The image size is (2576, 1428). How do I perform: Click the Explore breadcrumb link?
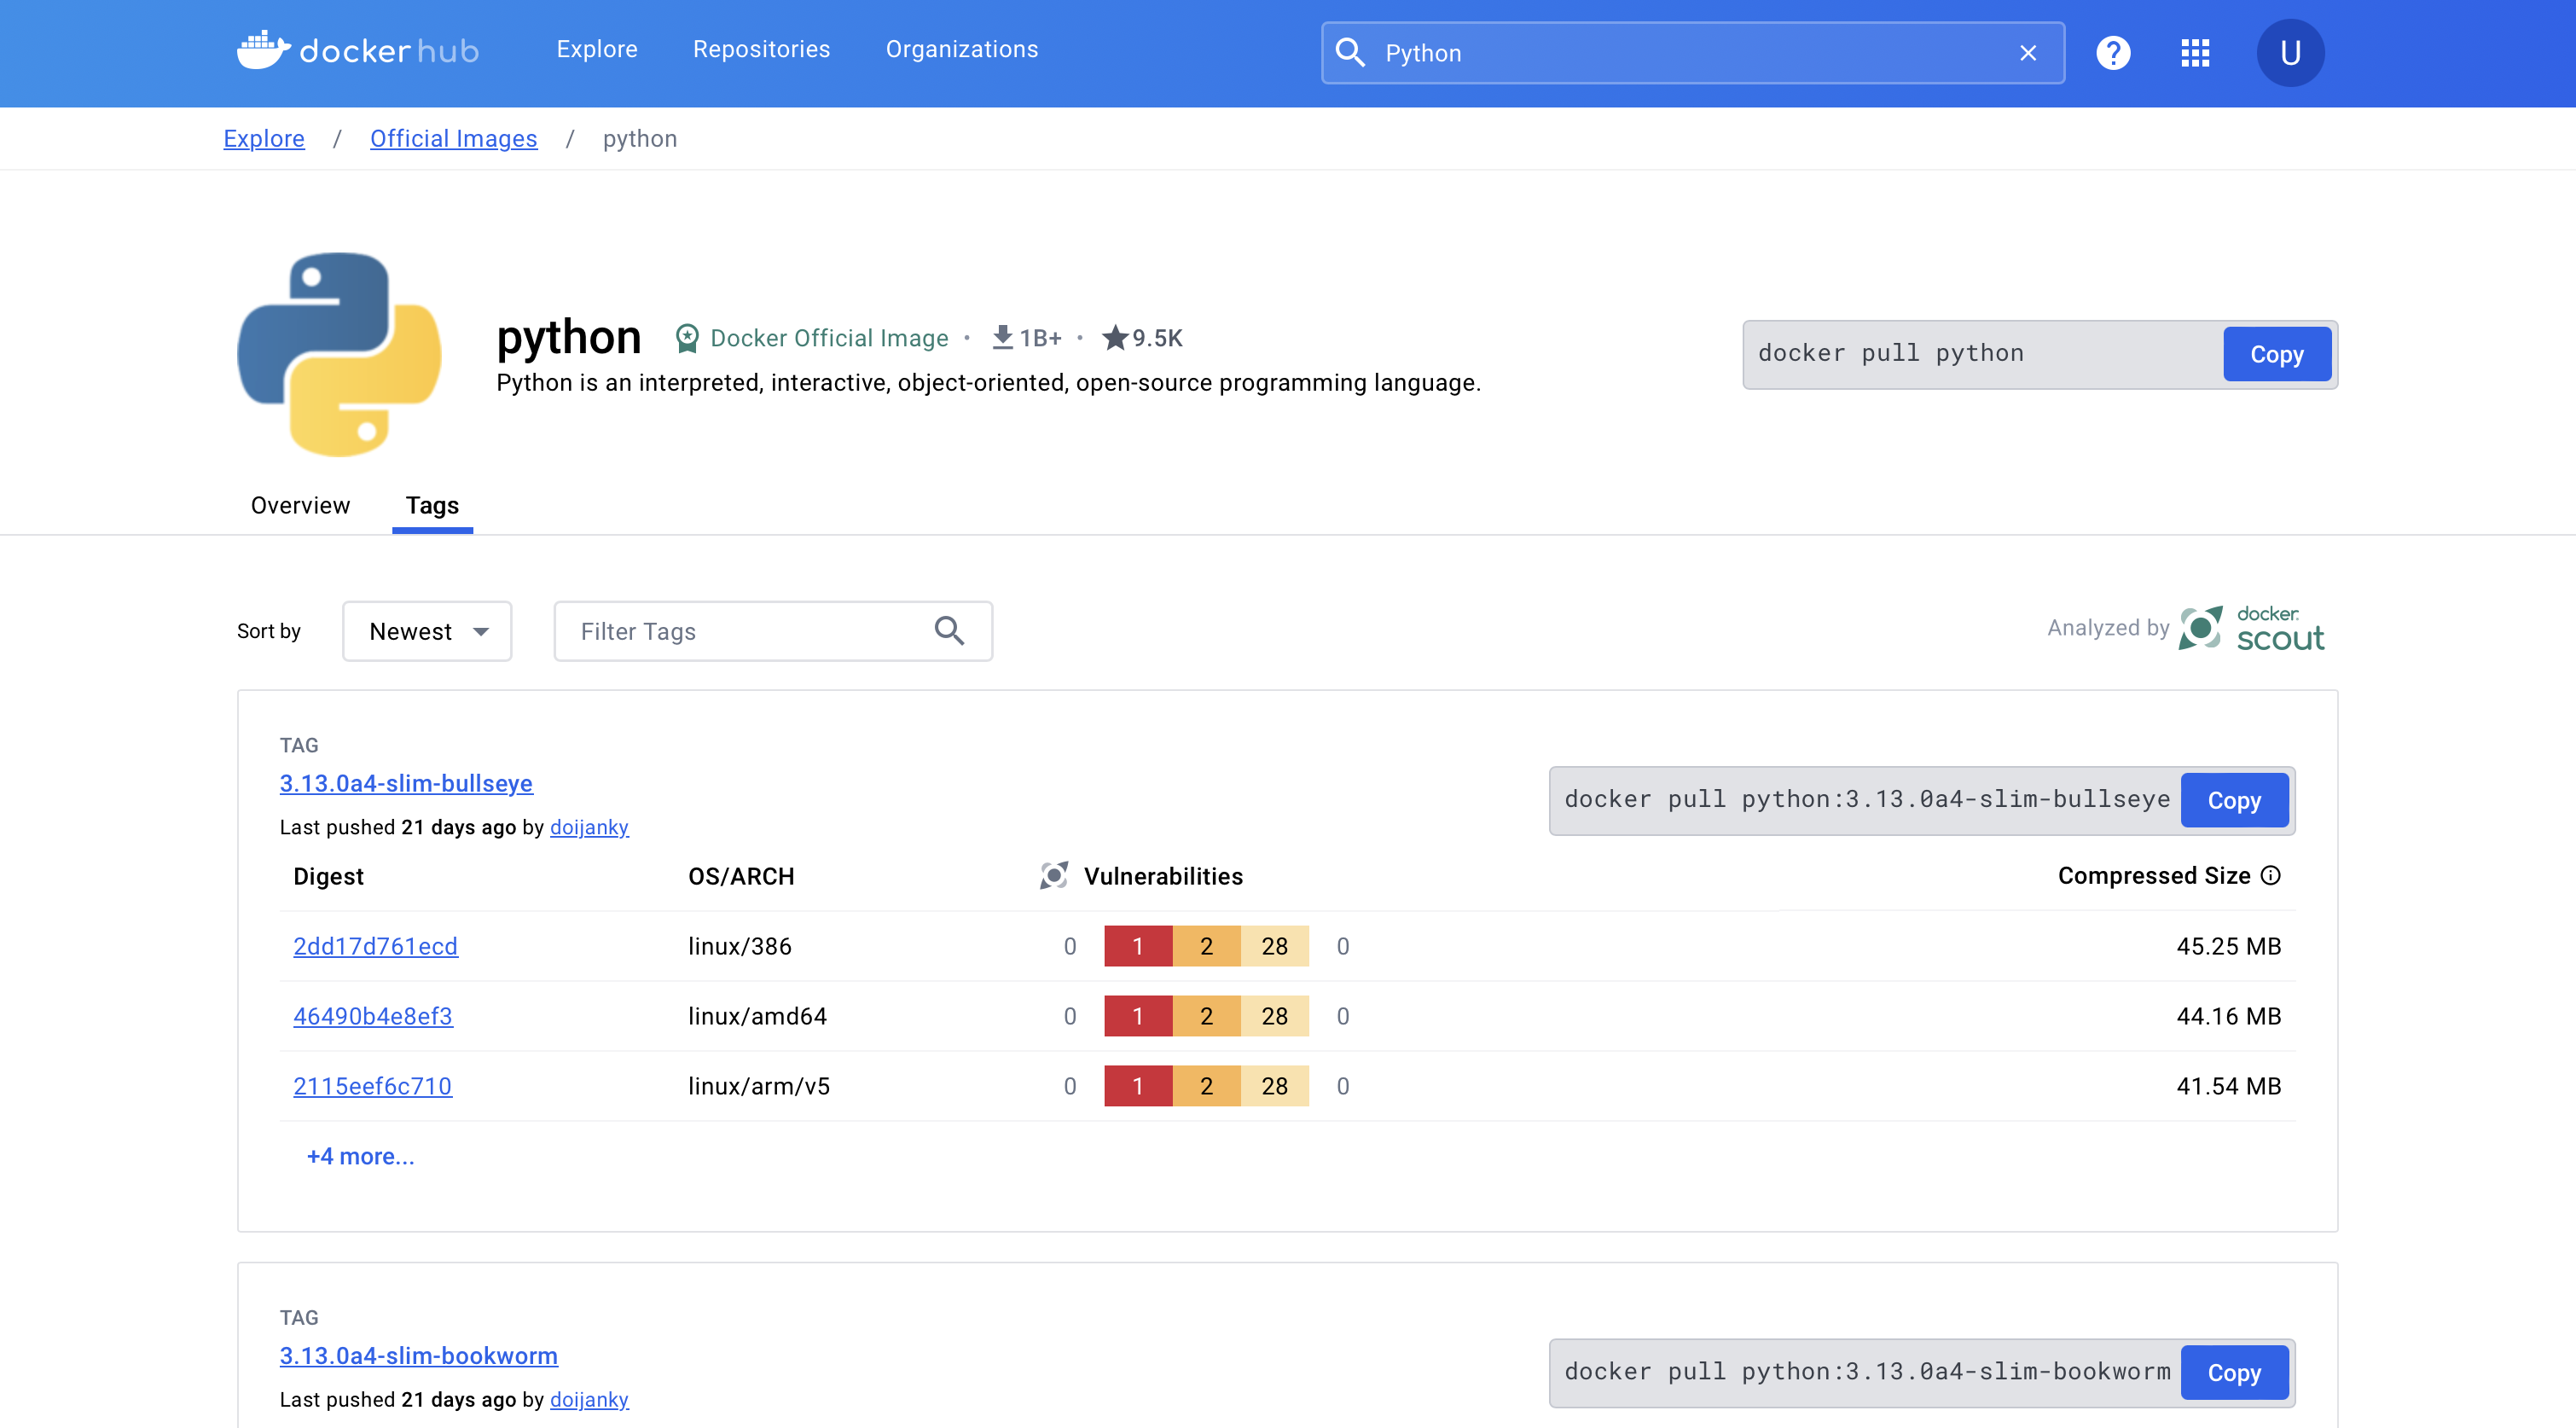pyautogui.click(x=264, y=138)
